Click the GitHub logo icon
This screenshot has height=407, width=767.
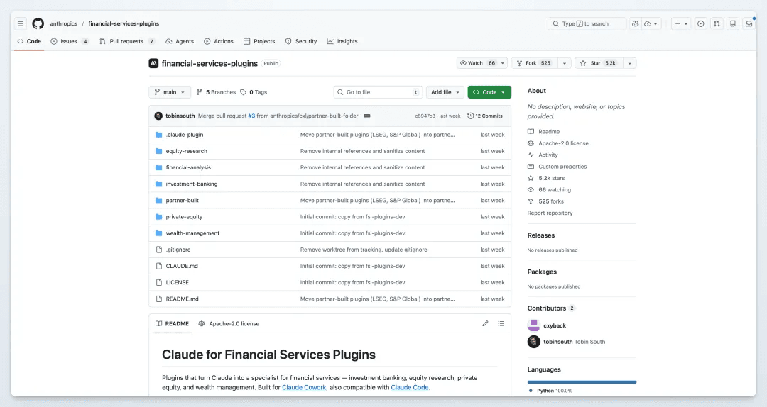tap(38, 23)
